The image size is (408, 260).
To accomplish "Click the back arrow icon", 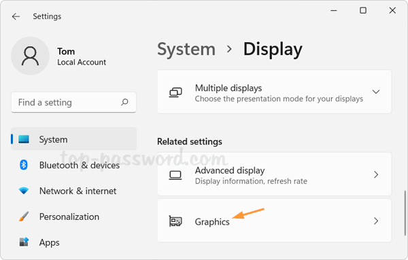I will pyautogui.click(x=16, y=16).
